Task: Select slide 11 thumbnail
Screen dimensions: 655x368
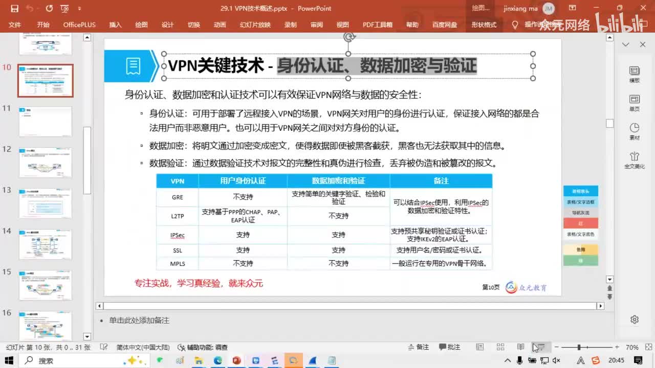Action: pos(46,121)
